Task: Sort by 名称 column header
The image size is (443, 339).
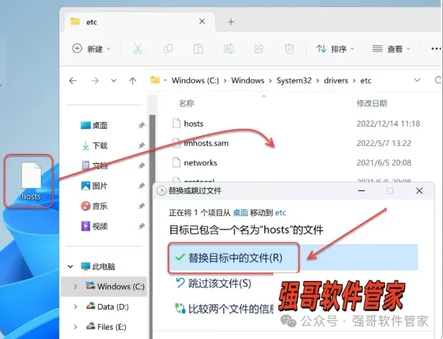Action: pos(187,103)
